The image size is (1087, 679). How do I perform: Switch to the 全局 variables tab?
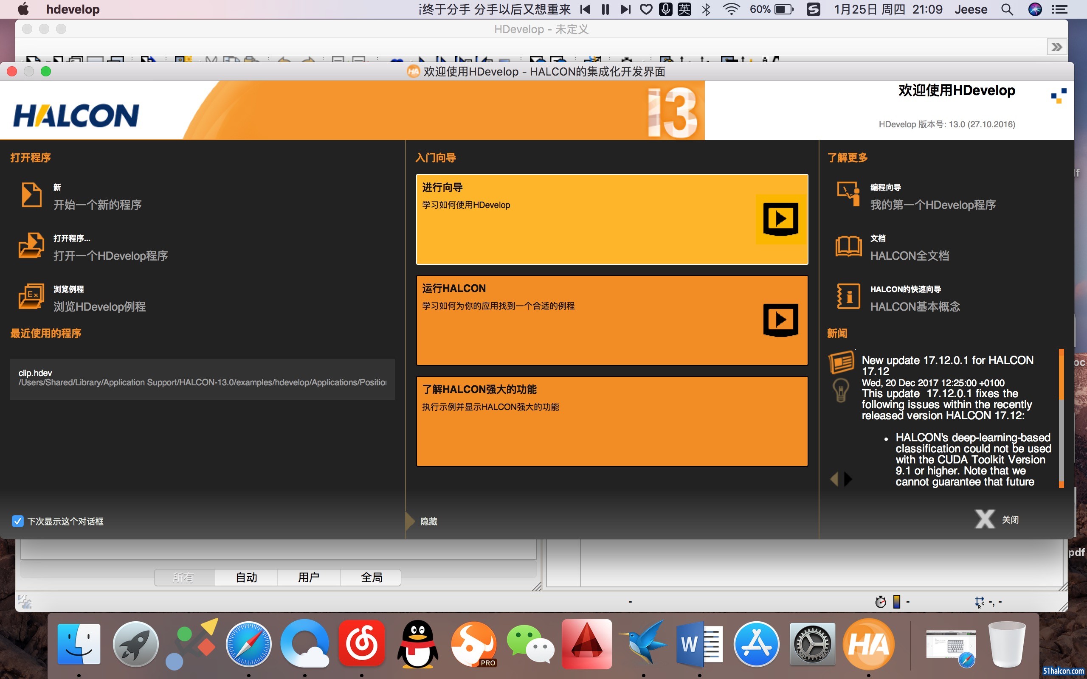point(371,577)
